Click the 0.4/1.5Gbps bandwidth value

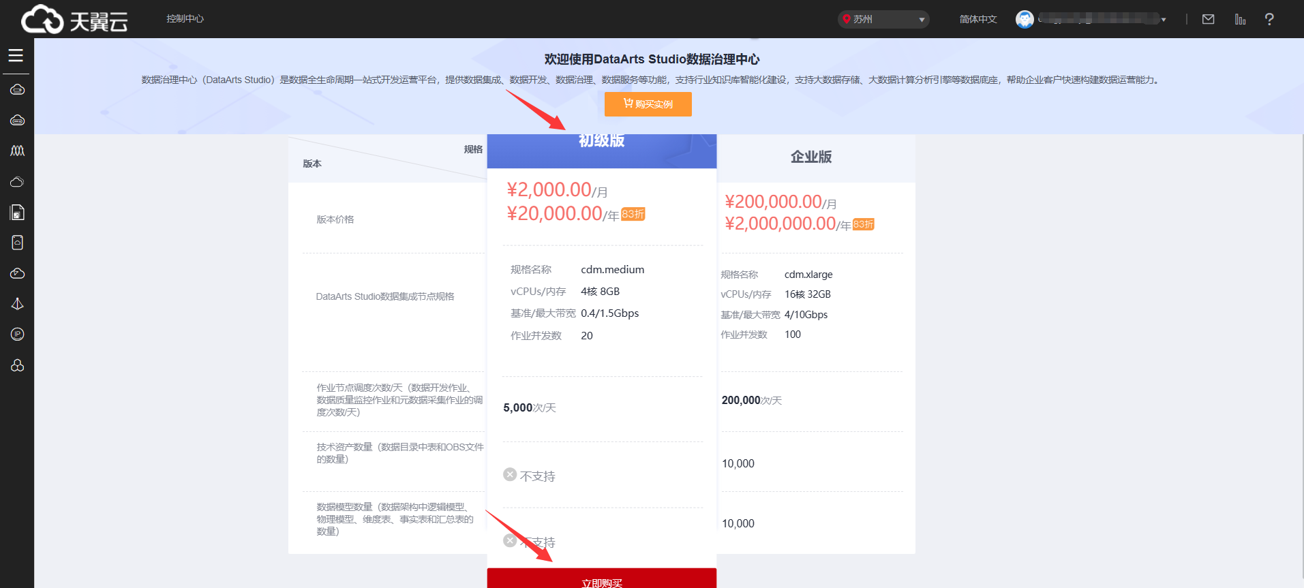[610, 313]
